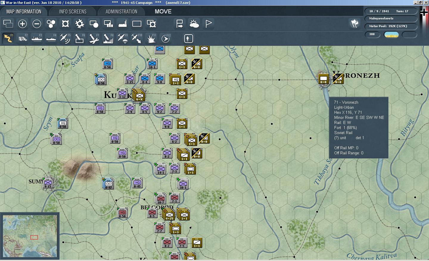
Task: Toggle the gear-shaped display option icon
Action: pyautogui.click(x=80, y=24)
